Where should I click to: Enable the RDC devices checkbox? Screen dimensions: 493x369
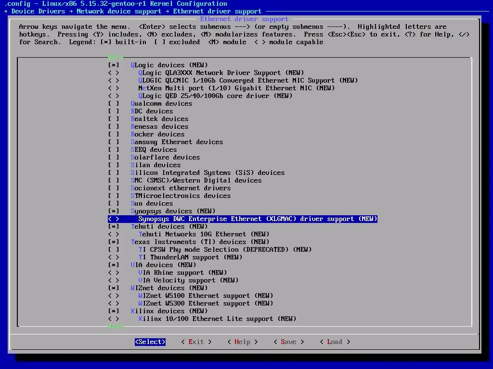(x=114, y=111)
